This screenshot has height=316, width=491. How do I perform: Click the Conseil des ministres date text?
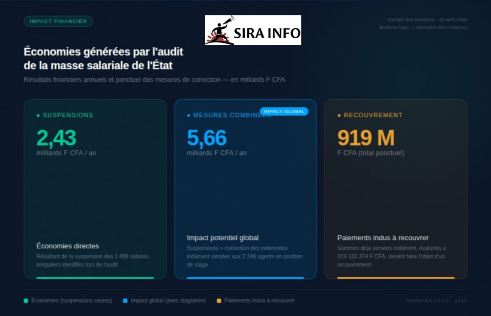click(x=427, y=20)
